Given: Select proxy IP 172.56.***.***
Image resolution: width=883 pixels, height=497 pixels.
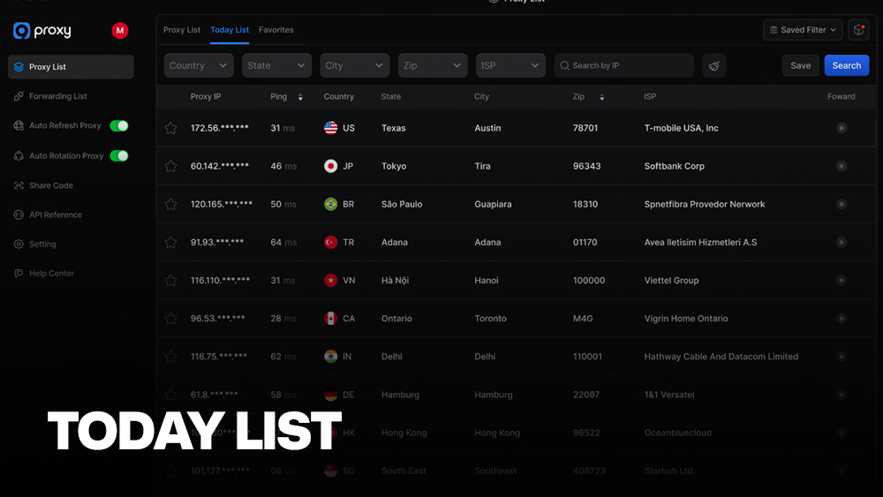Looking at the screenshot, I should 220,128.
